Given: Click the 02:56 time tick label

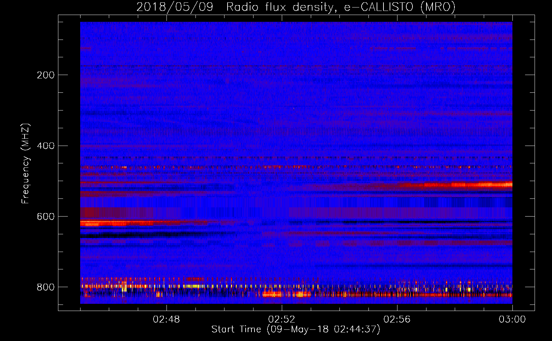Looking at the screenshot, I should (397, 320).
